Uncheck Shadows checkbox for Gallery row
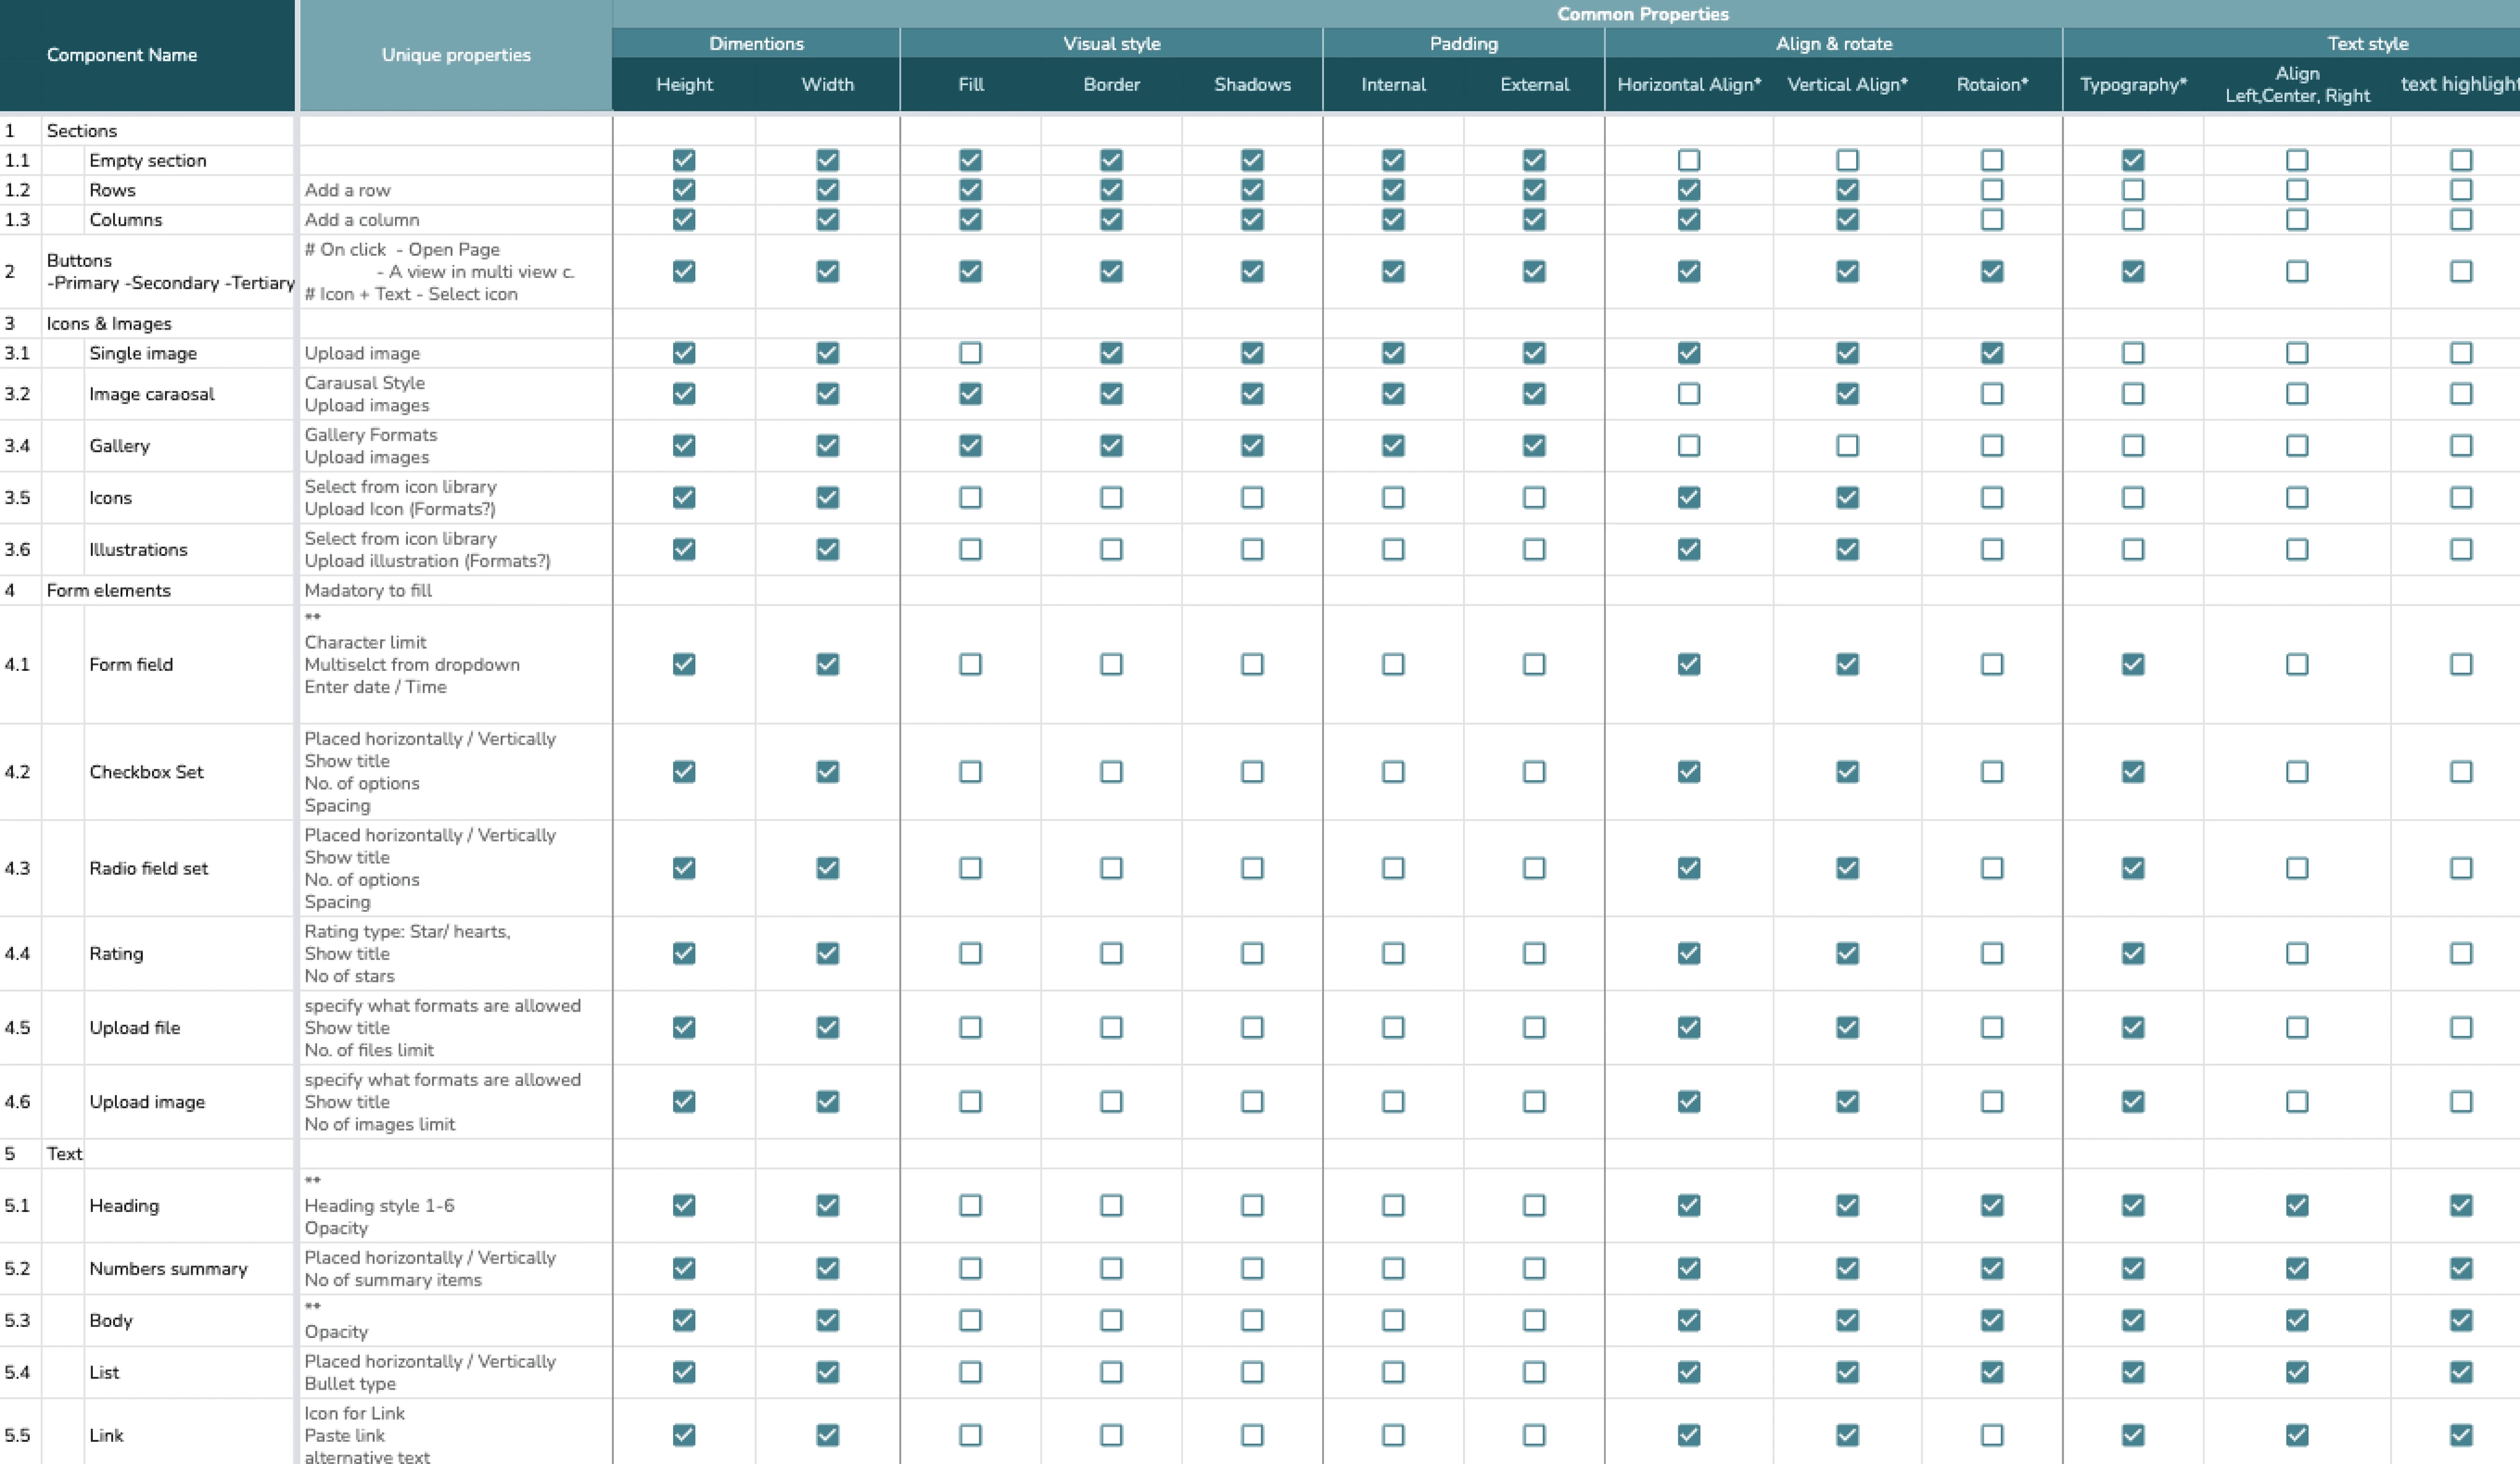Screen dimensions: 2520x1464 pos(1252,446)
